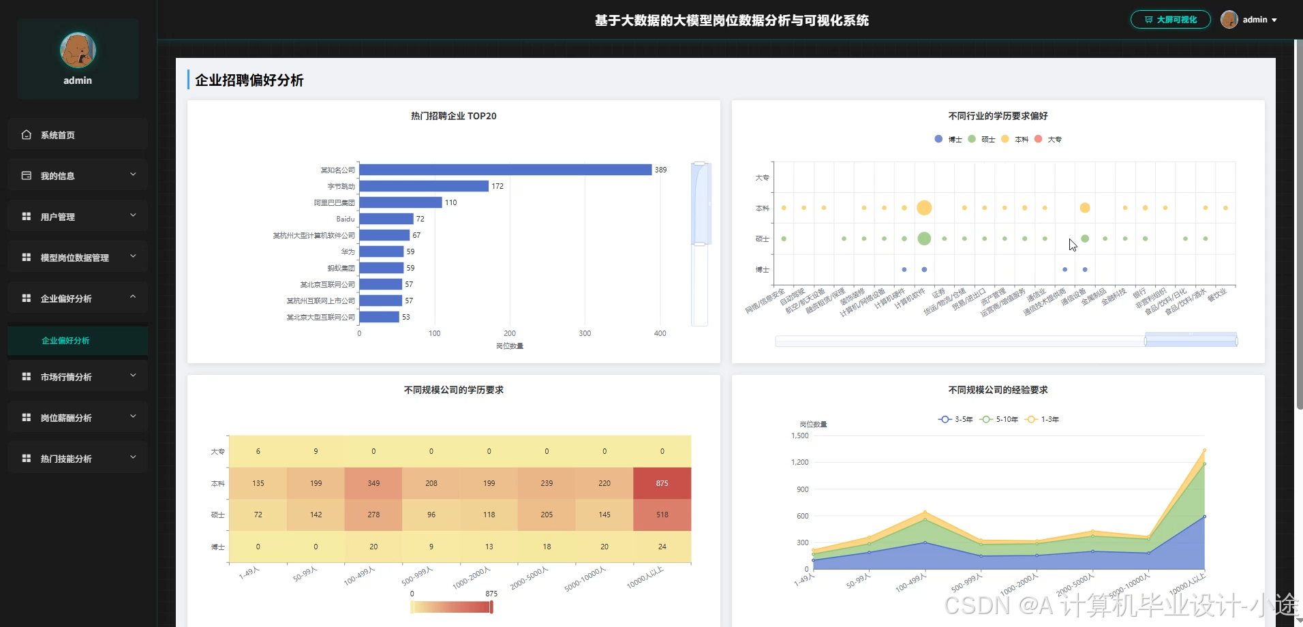The image size is (1303, 627).
Task: Click the home icon beside 系统首页
Action: tap(27, 135)
